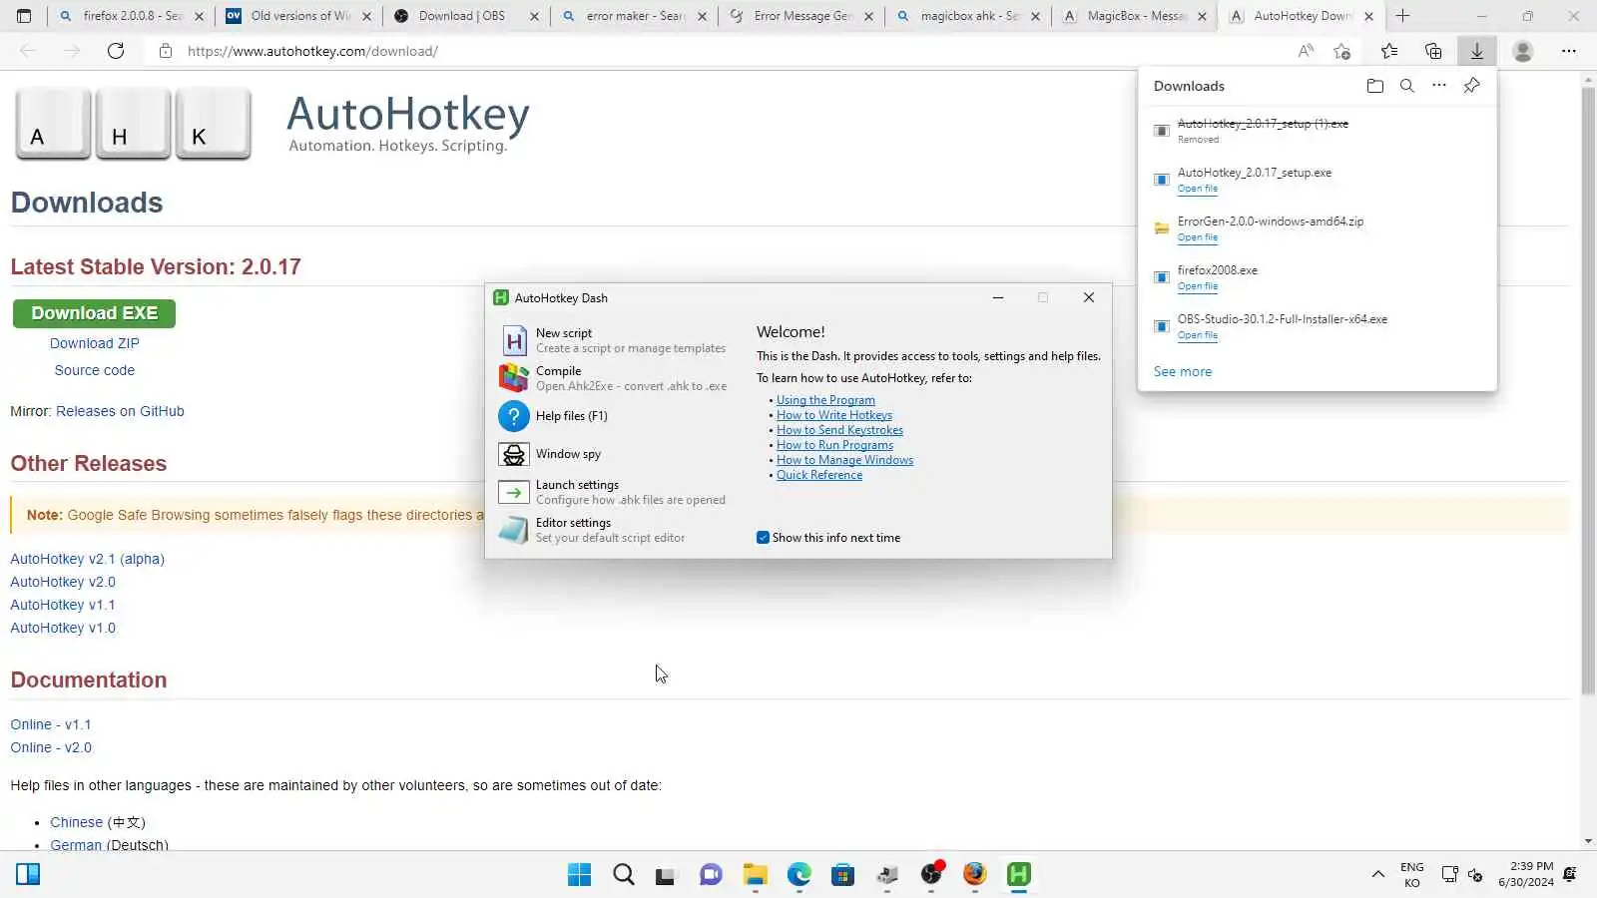This screenshot has height=898, width=1597.
Task: Switch to Error Message Generator tab
Action: pyautogui.click(x=801, y=16)
